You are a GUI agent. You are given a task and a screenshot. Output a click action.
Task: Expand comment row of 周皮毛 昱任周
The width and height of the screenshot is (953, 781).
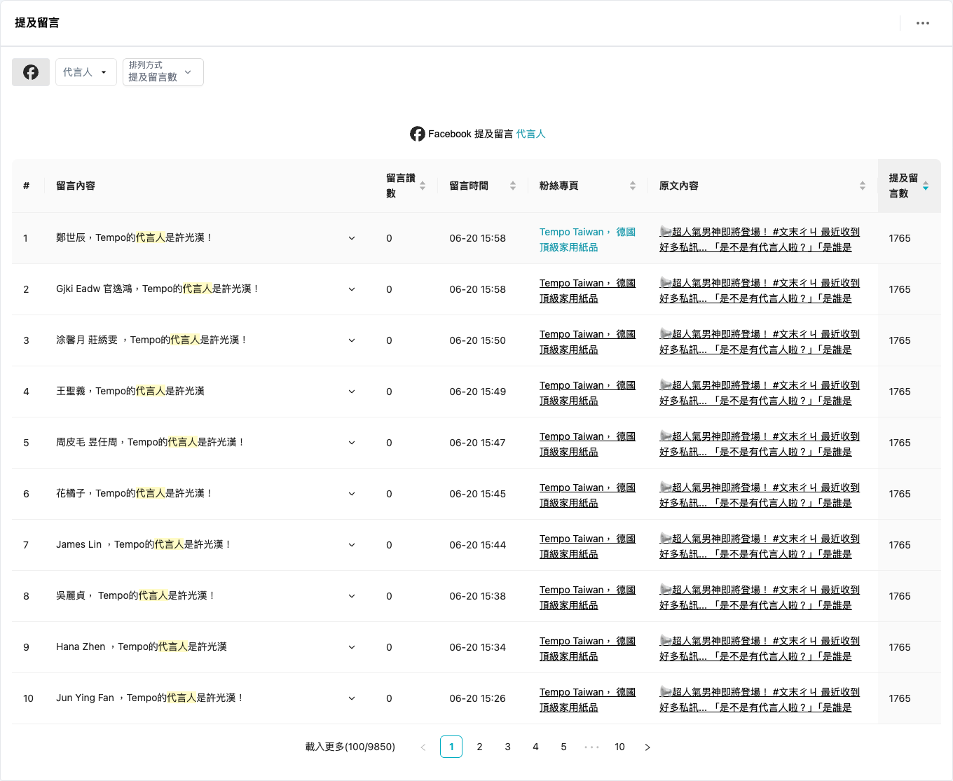click(352, 443)
